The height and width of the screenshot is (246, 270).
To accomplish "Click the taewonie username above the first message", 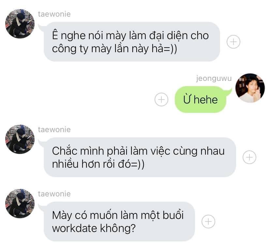I will [x=54, y=14].
